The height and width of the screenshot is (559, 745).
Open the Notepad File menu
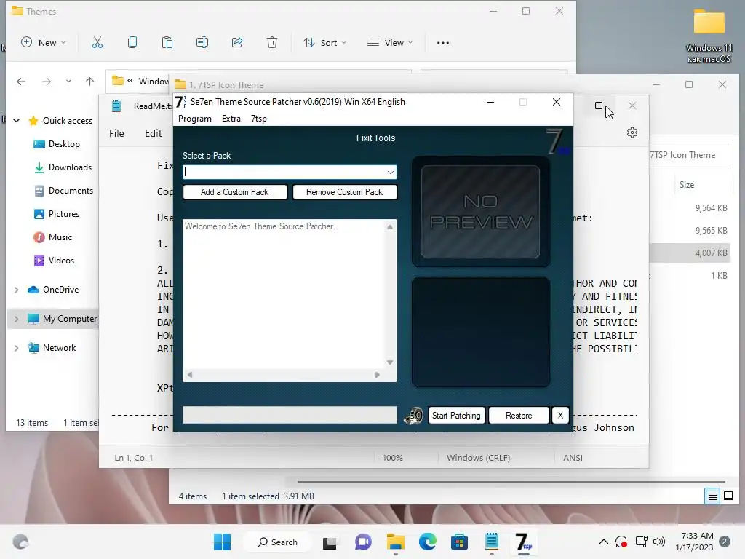pyautogui.click(x=116, y=134)
